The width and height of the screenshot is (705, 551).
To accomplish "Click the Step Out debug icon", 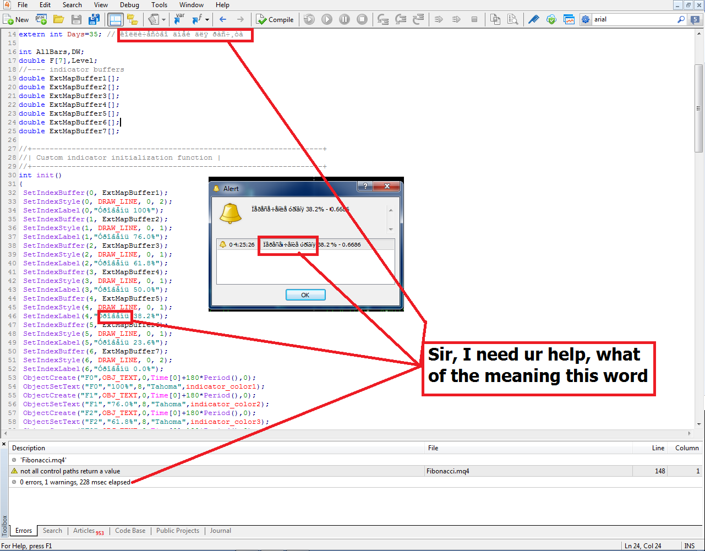I will (x=418, y=19).
